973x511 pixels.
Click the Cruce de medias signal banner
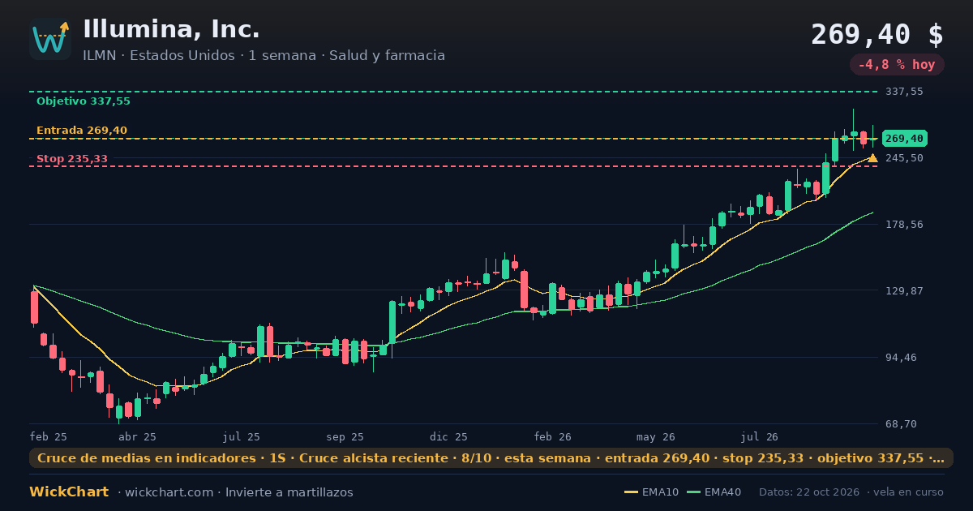click(491, 458)
